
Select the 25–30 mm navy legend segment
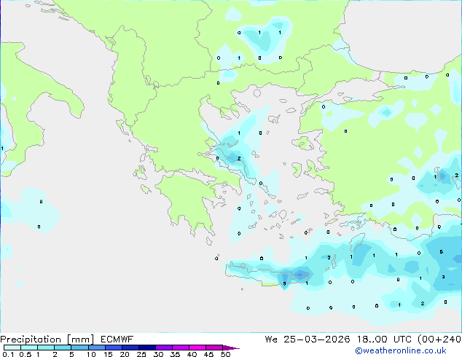point(146,348)
